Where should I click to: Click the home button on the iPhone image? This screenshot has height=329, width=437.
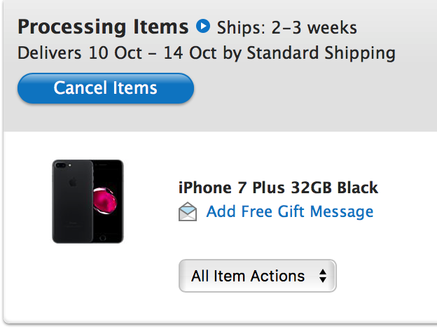[103, 238]
